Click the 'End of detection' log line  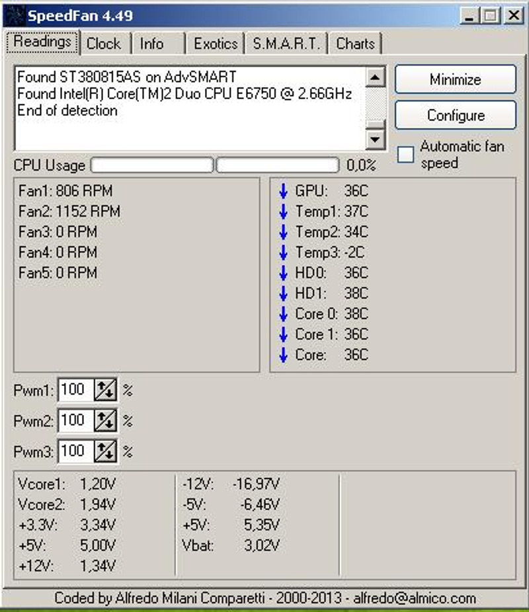(x=67, y=111)
